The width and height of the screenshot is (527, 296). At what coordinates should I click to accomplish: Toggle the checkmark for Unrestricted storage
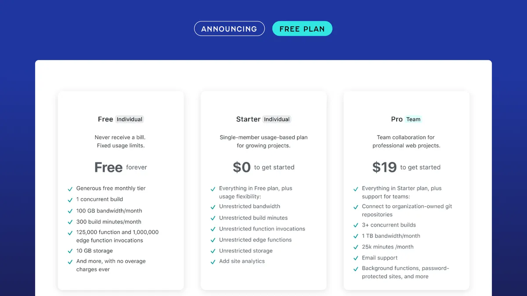(x=213, y=251)
